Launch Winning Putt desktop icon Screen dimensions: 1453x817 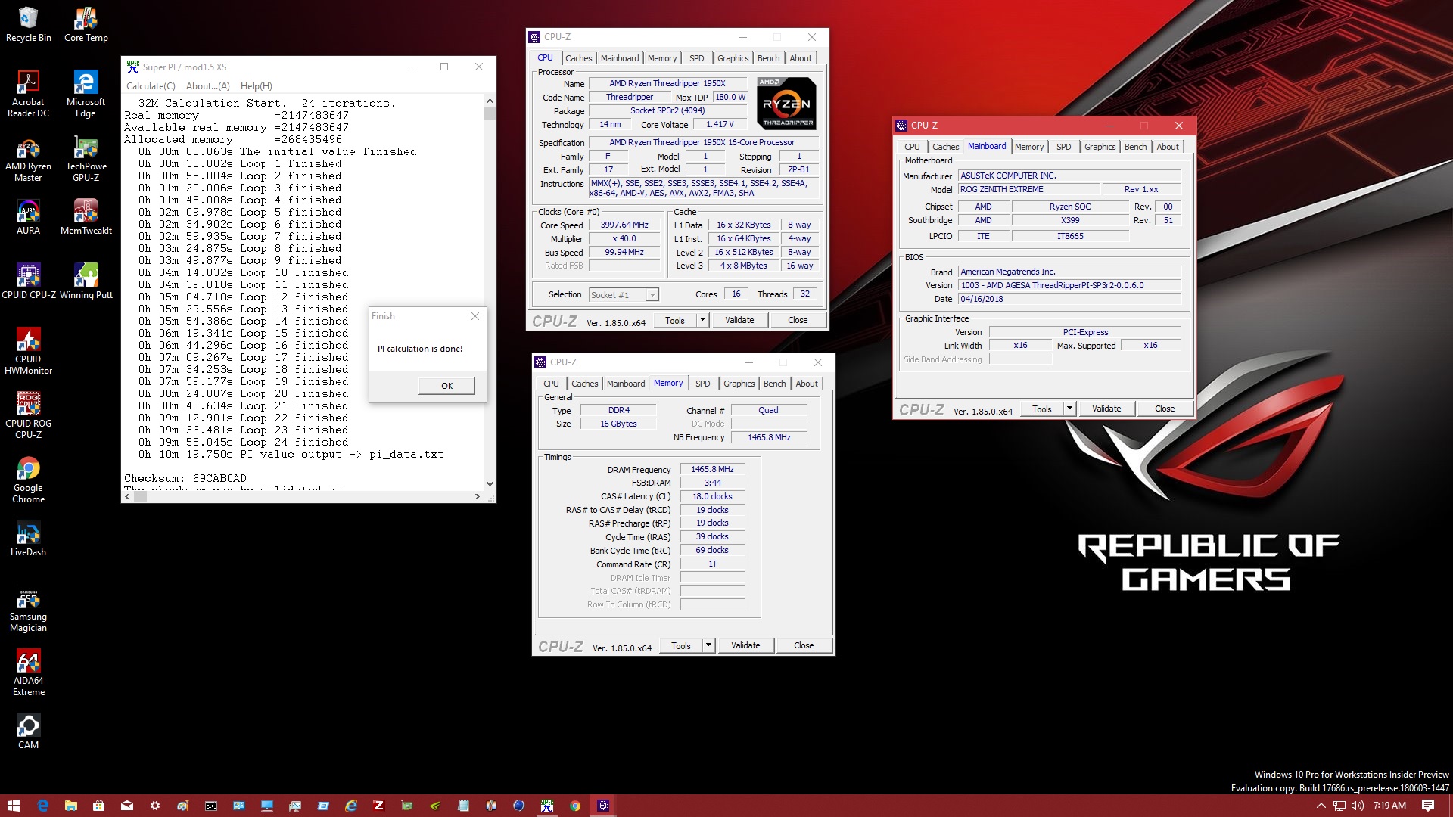(x=86, y=281)
